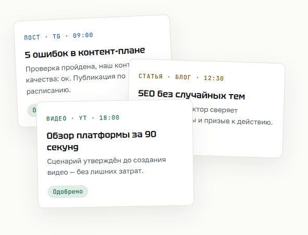Open 'Обзор платформы за 90 секунд' title

point(101,141)
